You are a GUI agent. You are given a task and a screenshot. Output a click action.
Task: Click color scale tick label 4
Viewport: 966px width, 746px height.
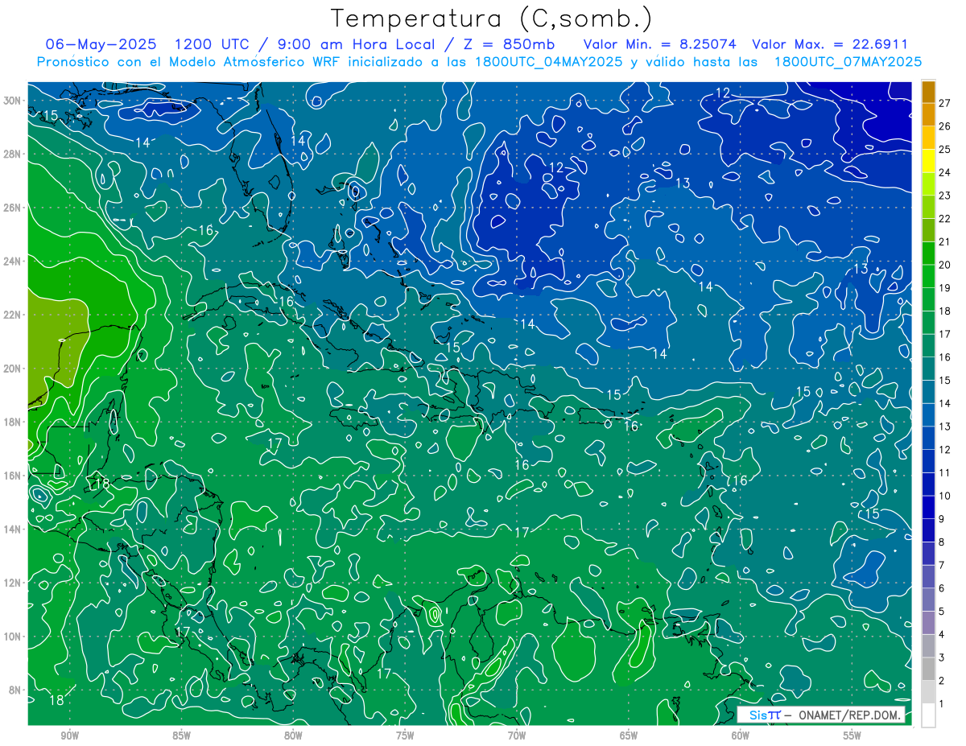click(x=942, y=634)
